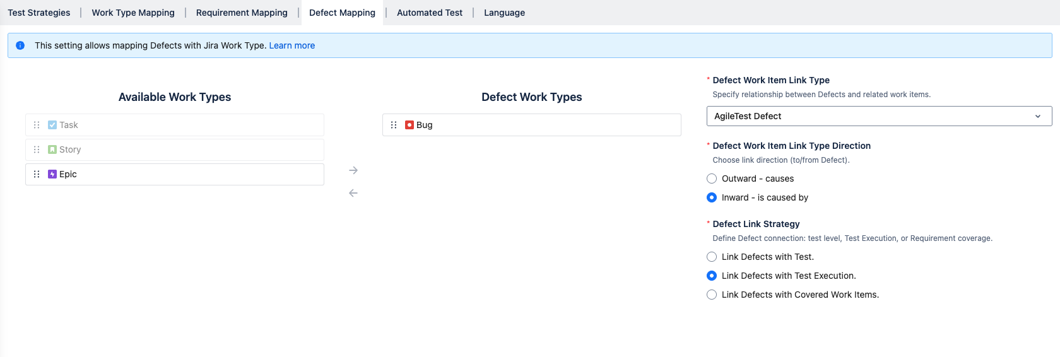Select the Story row in Available Work Types
This screenshot has height=357, width=1060.
[x=175, y=149]
